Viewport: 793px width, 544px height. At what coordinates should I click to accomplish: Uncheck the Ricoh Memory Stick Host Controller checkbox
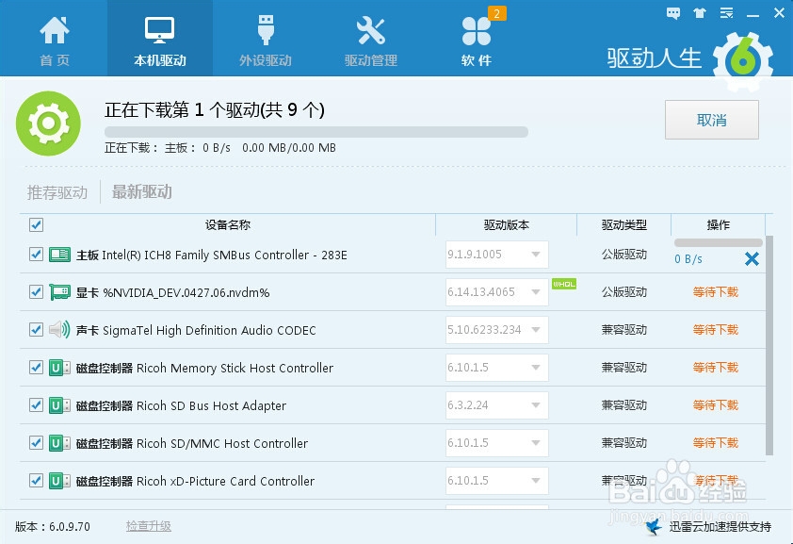pyautogui.click(x=36, y=368)
